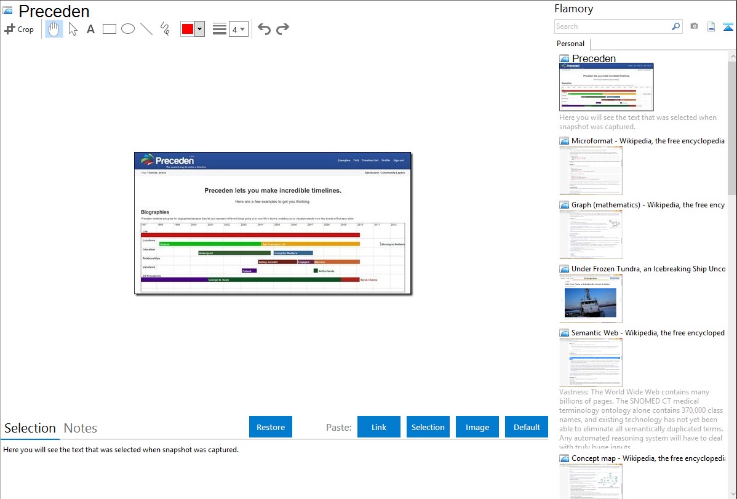Click the scrollbar up arrow
This screenshot has height=499, width=737.
(732, 56)
